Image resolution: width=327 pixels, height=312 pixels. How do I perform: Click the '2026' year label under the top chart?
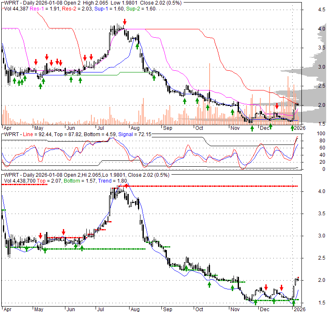[300, 128]
